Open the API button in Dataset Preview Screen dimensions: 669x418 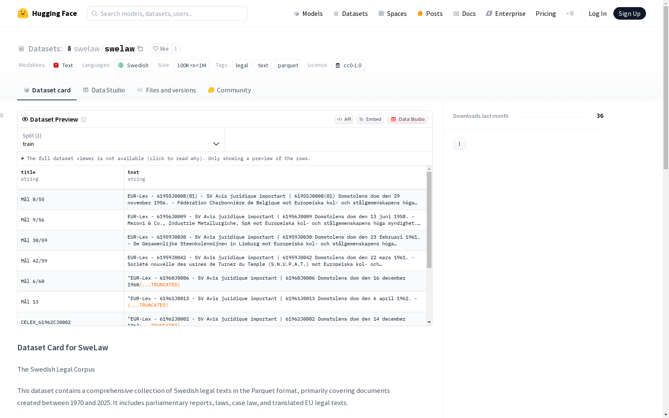[344, 119]
